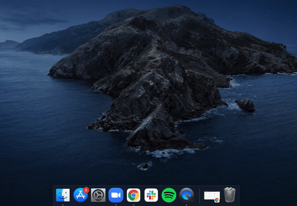Screen dimensions: 297x206
Task: Click the small rock islet on the wallpaper
Action: click(246, 105)
